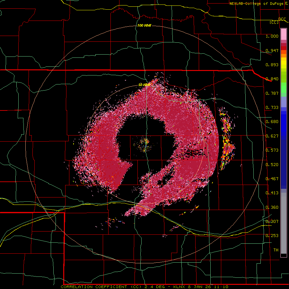The height and width of the screenshot is (289, 289).
Task: Click the light pink top segment of color bar
Action: (x=284, y=34)
